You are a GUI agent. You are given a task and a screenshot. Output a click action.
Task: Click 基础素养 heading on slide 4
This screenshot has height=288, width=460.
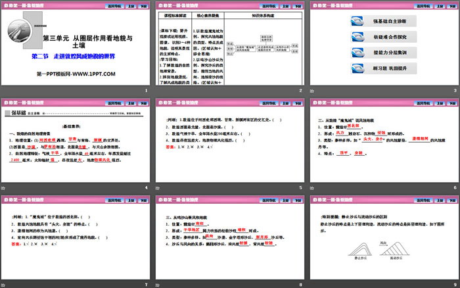[72, 126]
